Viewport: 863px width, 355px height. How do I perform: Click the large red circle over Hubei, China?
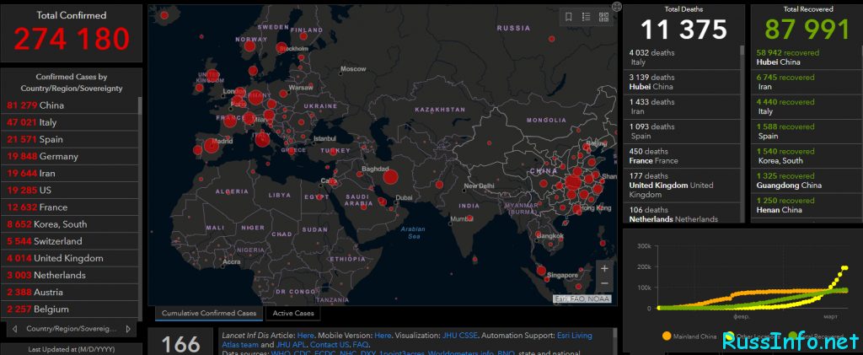(x=573, y=182)
